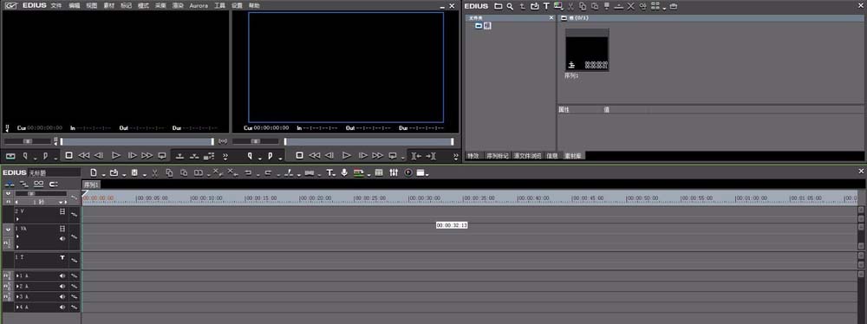Switch to the bin tab at panel bottom
The height and width of the screenshot is (324, 867).
(573, 156)
